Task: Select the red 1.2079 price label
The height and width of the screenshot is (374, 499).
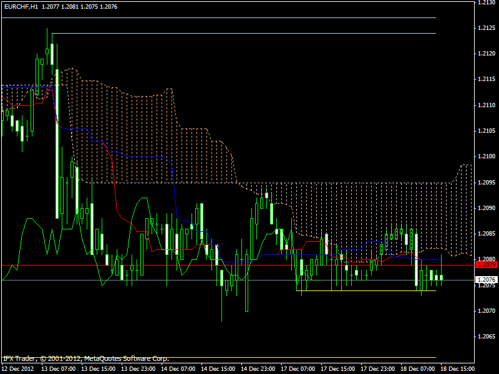Action: coord(487,264)
